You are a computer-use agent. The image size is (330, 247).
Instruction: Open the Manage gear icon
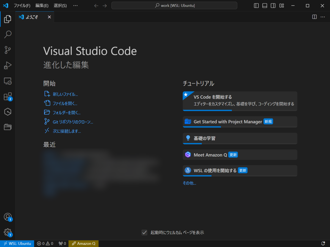8,232
